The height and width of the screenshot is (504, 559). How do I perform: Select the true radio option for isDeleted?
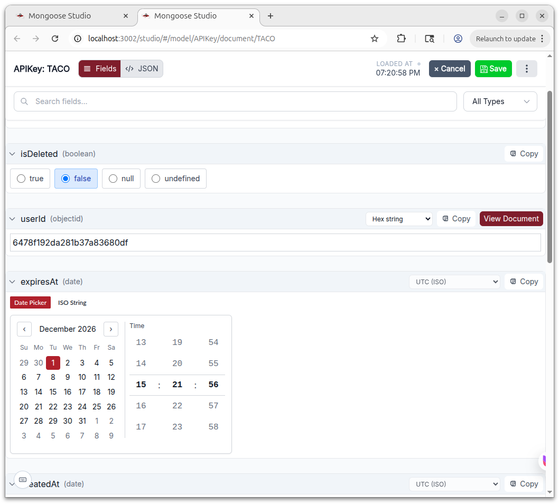coord(30,179)
